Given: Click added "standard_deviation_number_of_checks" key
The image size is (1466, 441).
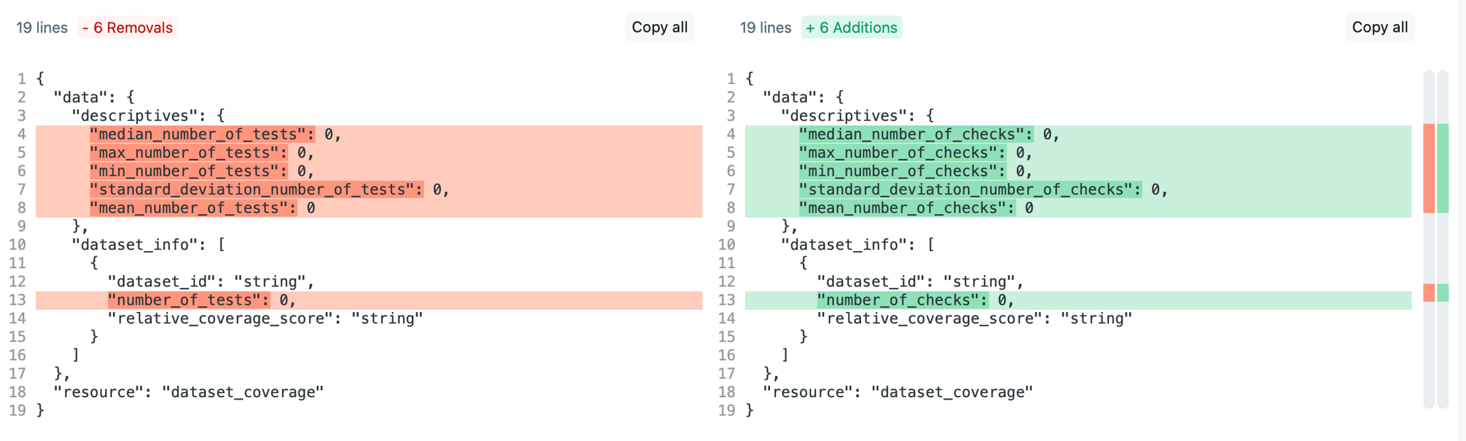Looking at the screenshot, I should pos(970,189).
